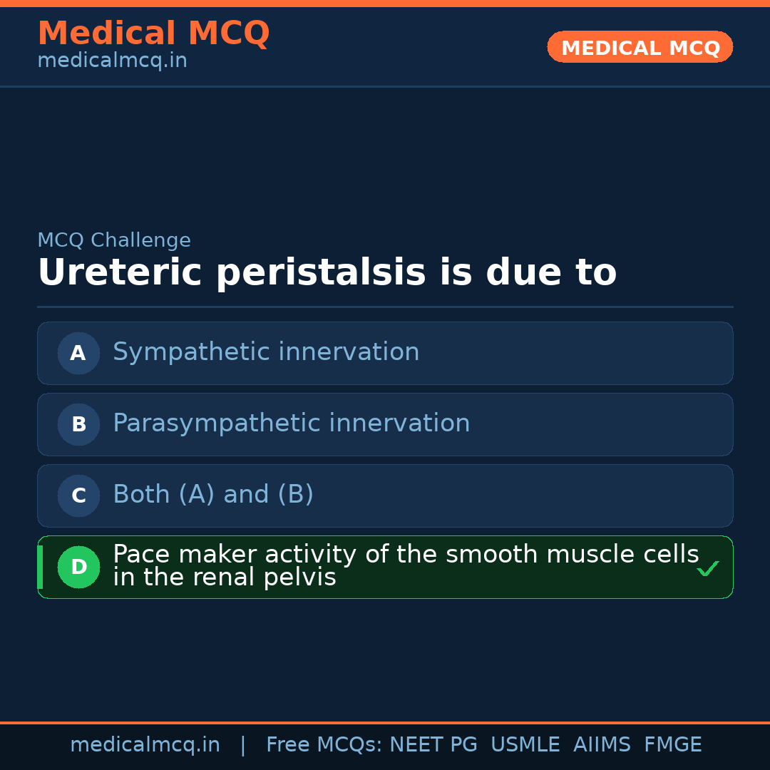
Task: Click the USMLE footer label
Action: [x=525, y=745]
